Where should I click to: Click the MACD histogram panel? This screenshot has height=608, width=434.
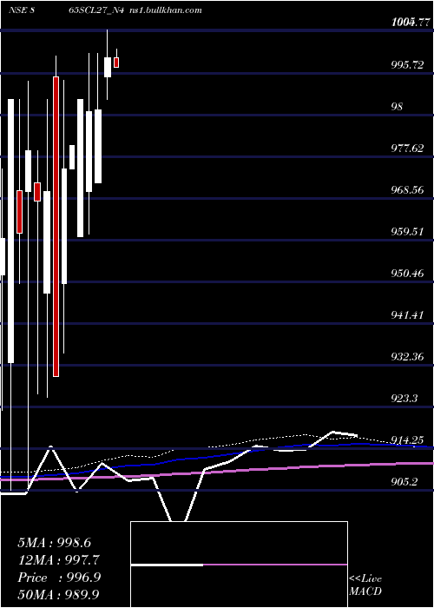pos(239,565)
